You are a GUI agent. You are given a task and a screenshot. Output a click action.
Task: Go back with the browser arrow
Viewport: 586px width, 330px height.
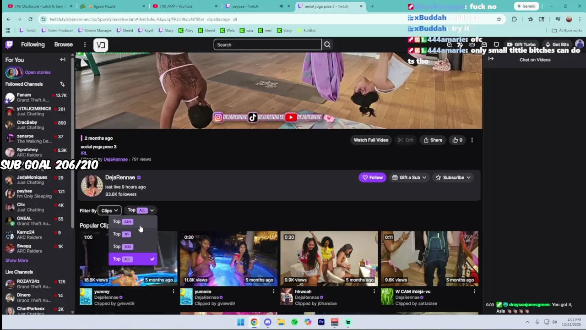coord(8,19)
